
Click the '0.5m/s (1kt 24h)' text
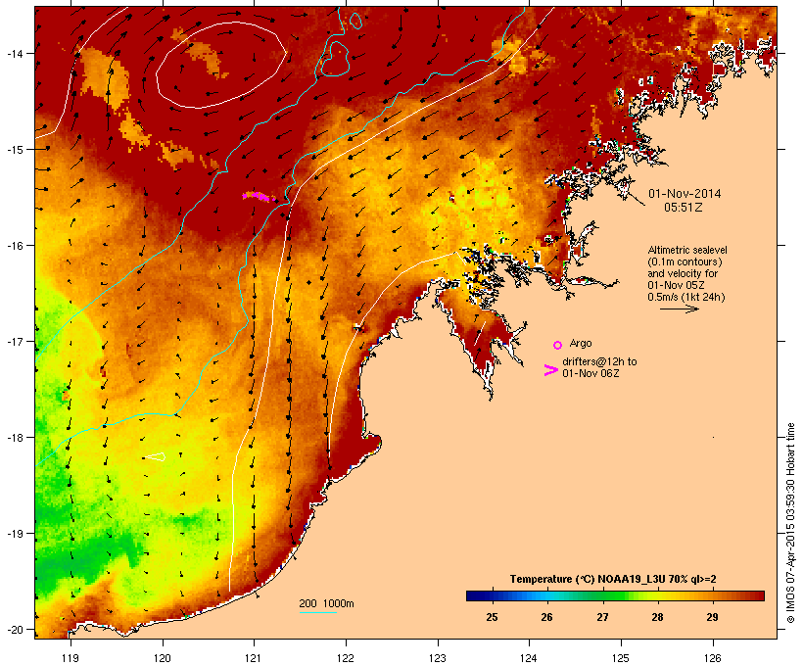(x=686, y=297)
